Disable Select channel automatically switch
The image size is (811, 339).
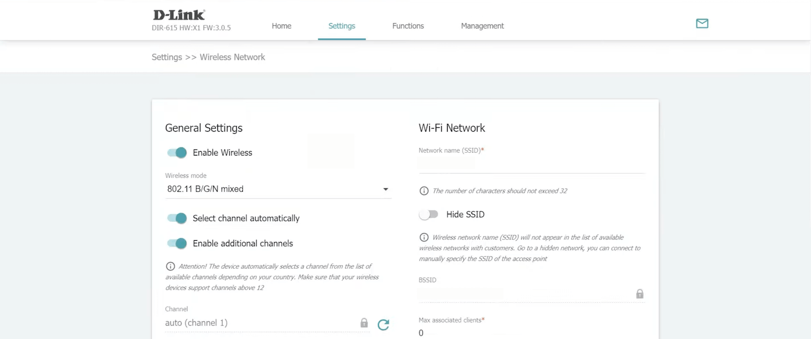tap(177, 218)
